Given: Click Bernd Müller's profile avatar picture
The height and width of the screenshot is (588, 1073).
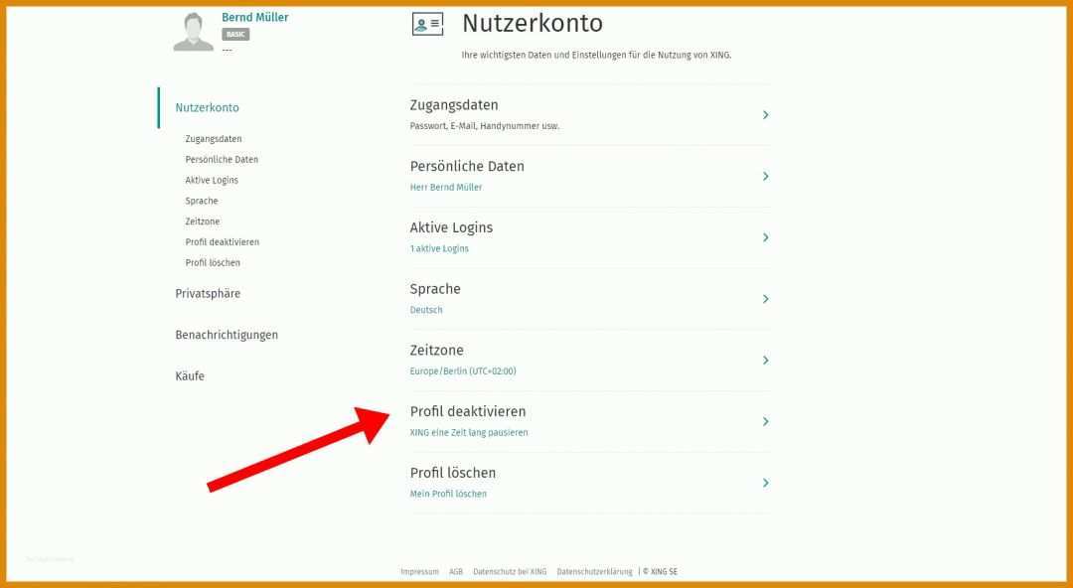Looking at the screenshot, I should tap(194, 32).
